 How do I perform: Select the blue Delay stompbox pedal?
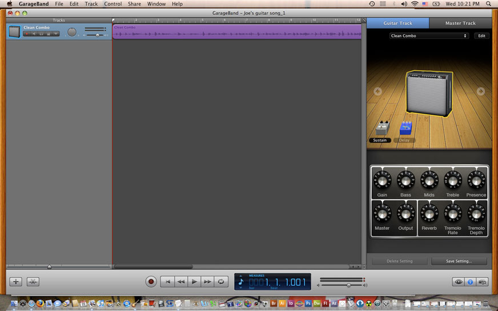pyautogui.click(x=406, y=128)
